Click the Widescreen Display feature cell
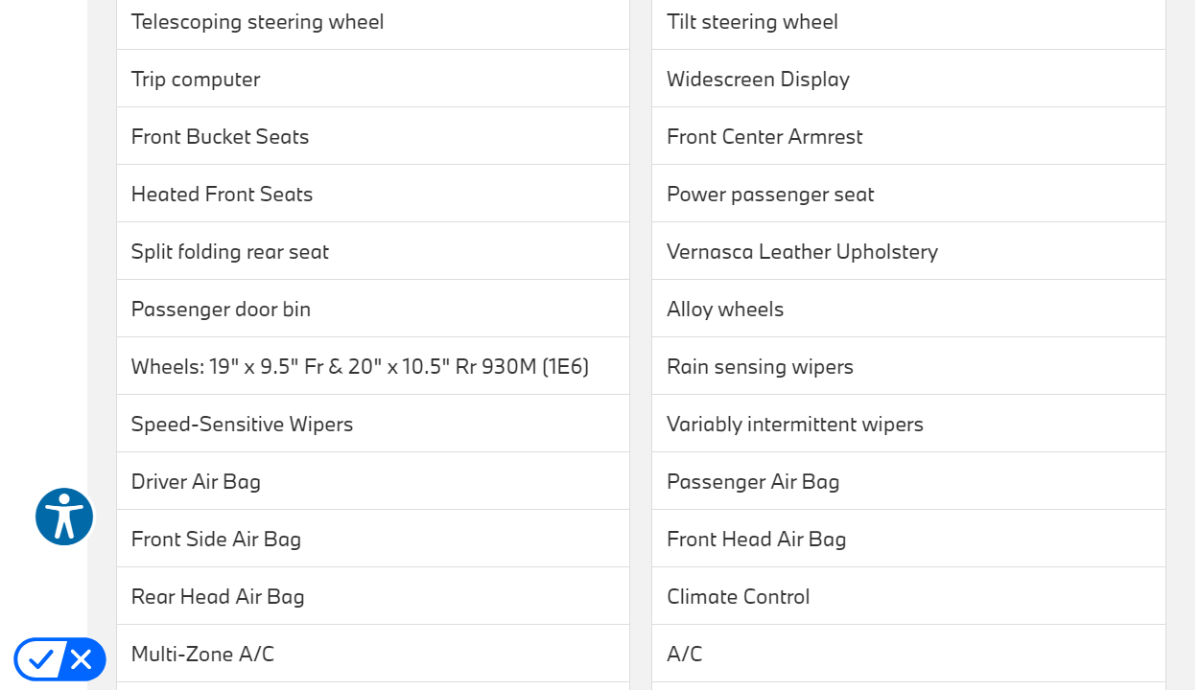Screen dimensions: 1199x690 tap(758, 80)
